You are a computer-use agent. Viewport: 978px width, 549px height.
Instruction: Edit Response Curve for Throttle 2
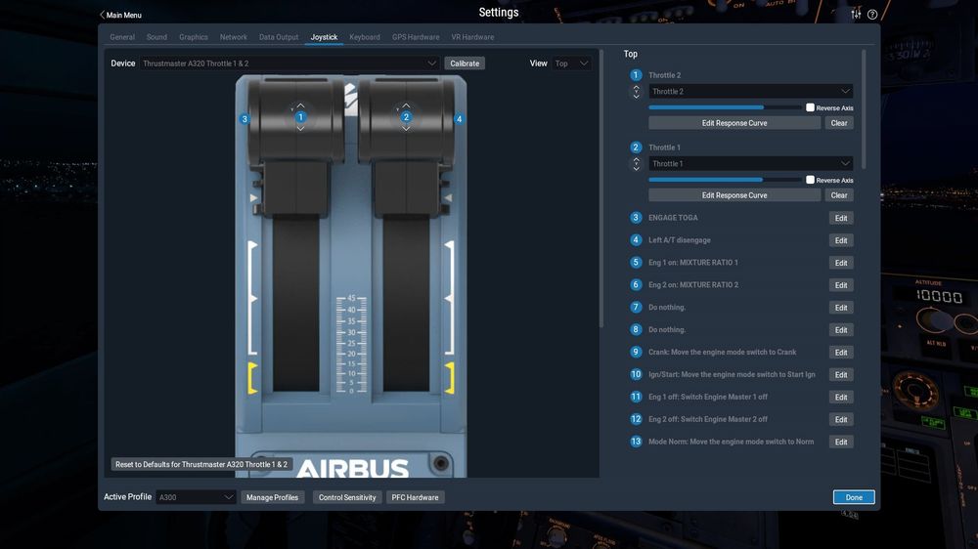[734, 123]
